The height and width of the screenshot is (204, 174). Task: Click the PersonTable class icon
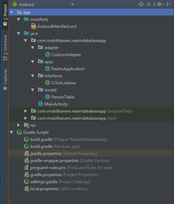48,97
